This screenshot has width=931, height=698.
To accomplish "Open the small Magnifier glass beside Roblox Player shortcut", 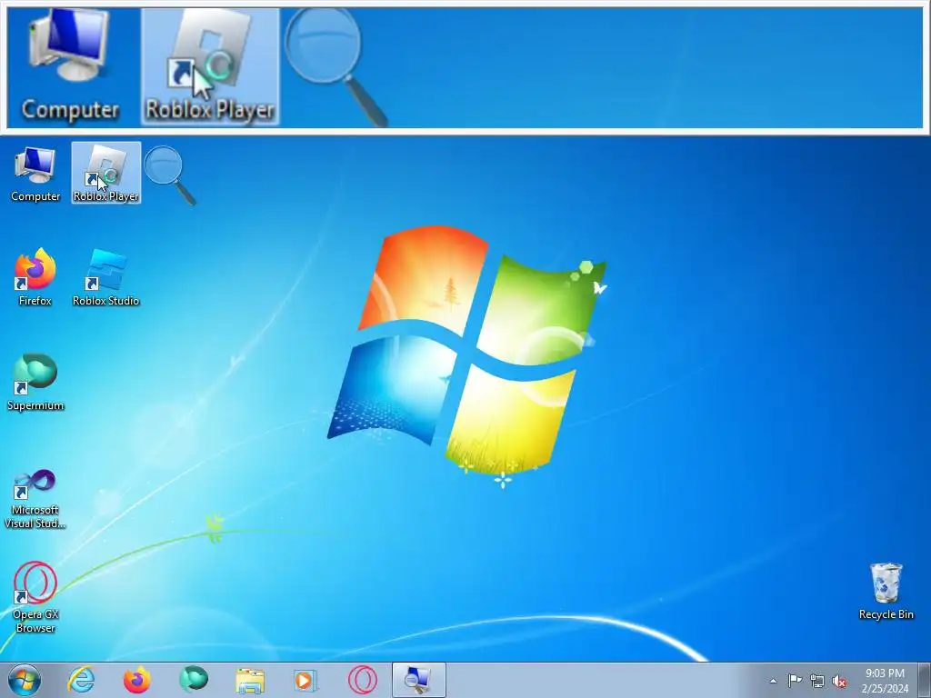I will pyautogui.click(x=170, y=175).
